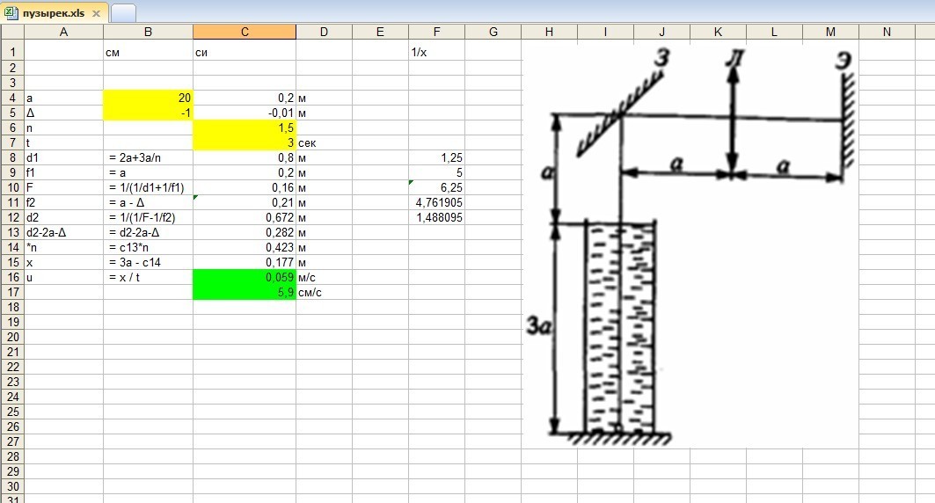The height and width of the screenshot is (503, 935).
Task: Select column B header
Action: [148, 33]
